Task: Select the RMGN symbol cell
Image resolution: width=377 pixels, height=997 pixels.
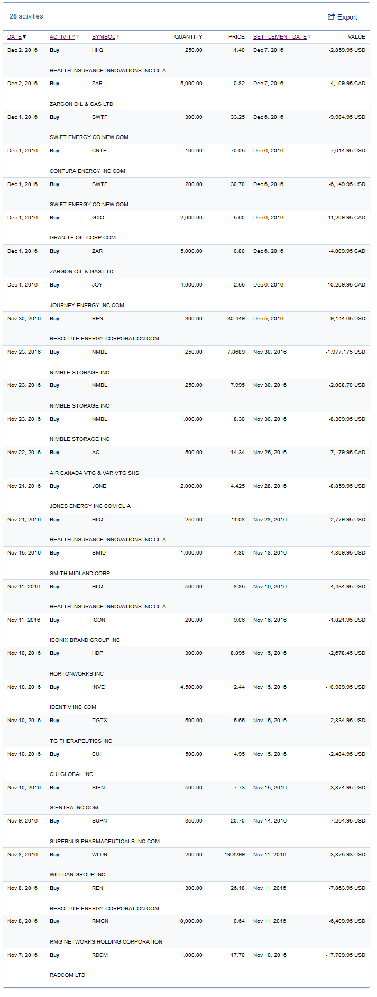Action: pyautogui.click(x=100, y=921)
